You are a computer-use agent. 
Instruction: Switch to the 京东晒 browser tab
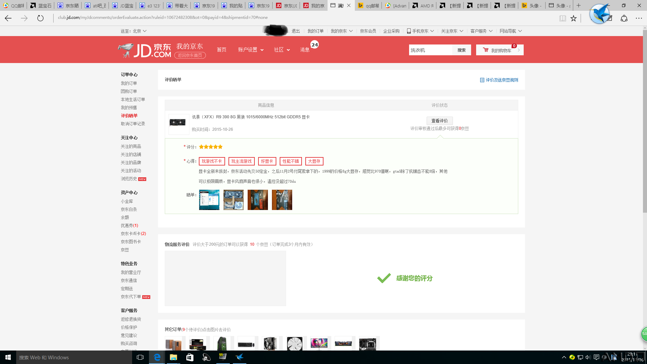click(x=68, y=5)
